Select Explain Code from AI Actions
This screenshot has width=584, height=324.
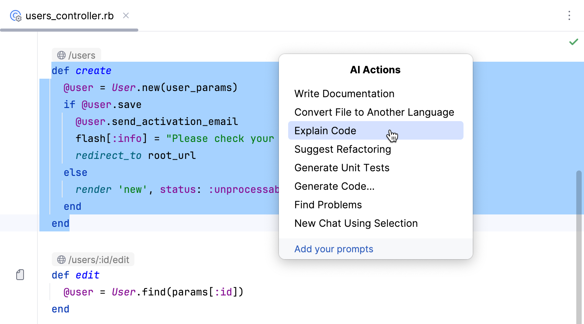(x=325, y=131)
